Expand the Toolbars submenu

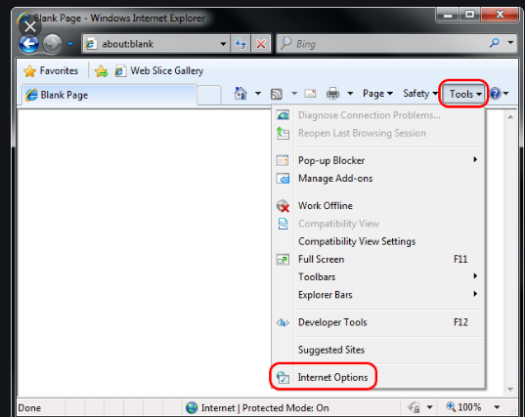click(378, 277)
